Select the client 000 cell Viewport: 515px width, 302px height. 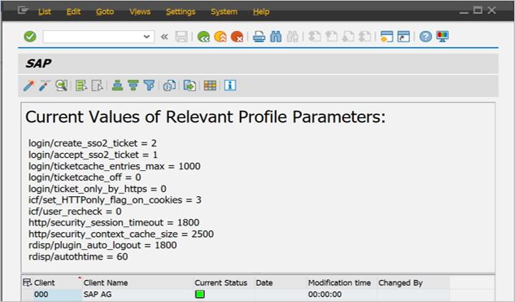(x=57, y=295)
